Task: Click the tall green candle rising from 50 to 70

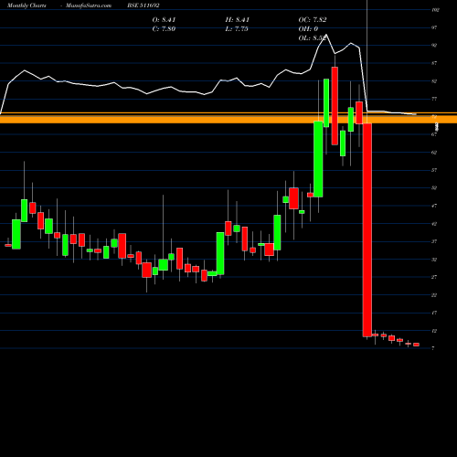Action: [318, 159]
